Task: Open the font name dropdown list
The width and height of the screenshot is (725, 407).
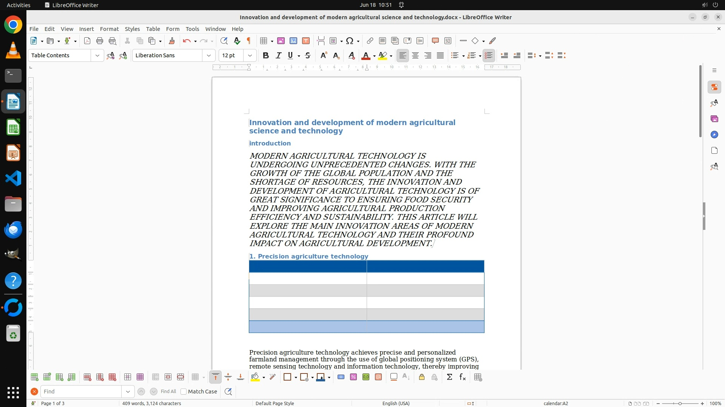Action: coord(208,55)
